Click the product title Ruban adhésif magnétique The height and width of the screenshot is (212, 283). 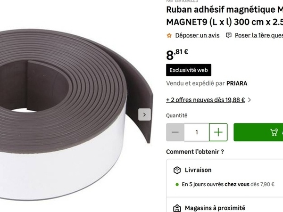[x=225, y=16]
